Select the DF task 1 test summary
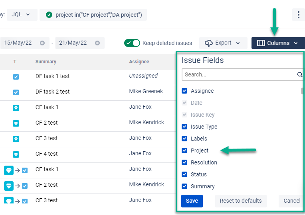Image resolution: width=305 pixels, height=215 pixels. click(x=53, y=76)
